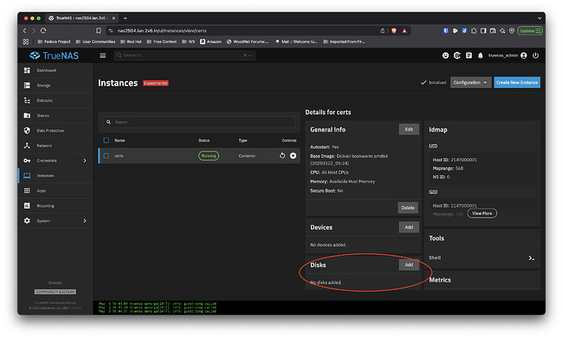Click Create New Instance button
Viewport: 563px width, 338px height.
click(x=516, y=82)
